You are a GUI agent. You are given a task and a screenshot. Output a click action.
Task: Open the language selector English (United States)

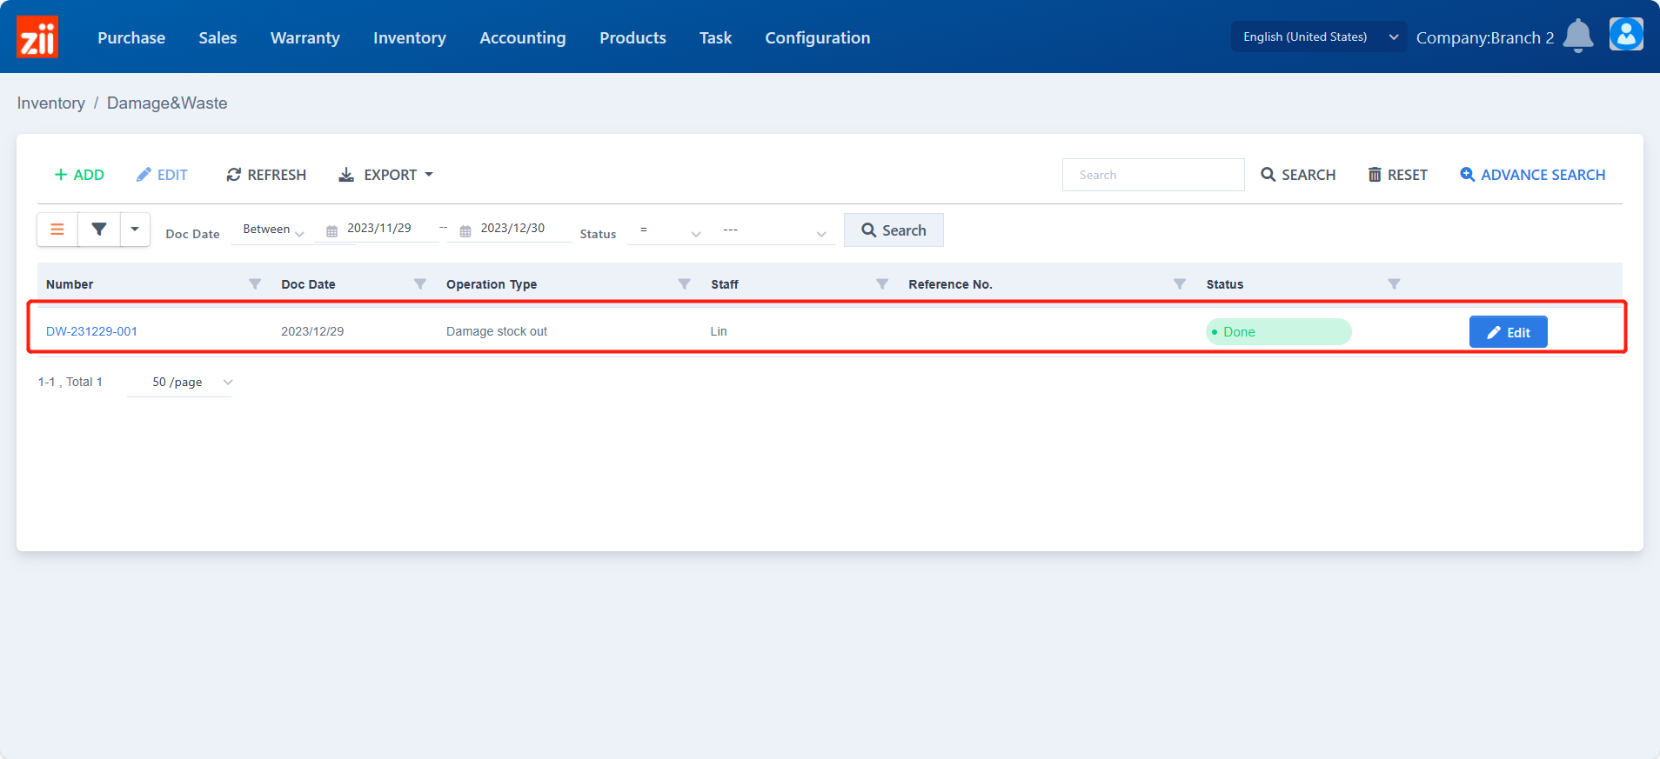(1318, 37)
